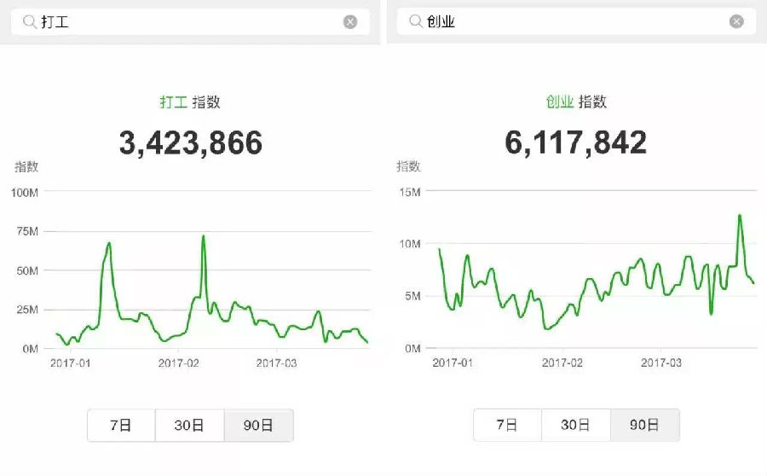Select 30日 range on the 创业 chart
This screenshot has width=767, height=476.
pyautogui.click(x=576, y=425)
